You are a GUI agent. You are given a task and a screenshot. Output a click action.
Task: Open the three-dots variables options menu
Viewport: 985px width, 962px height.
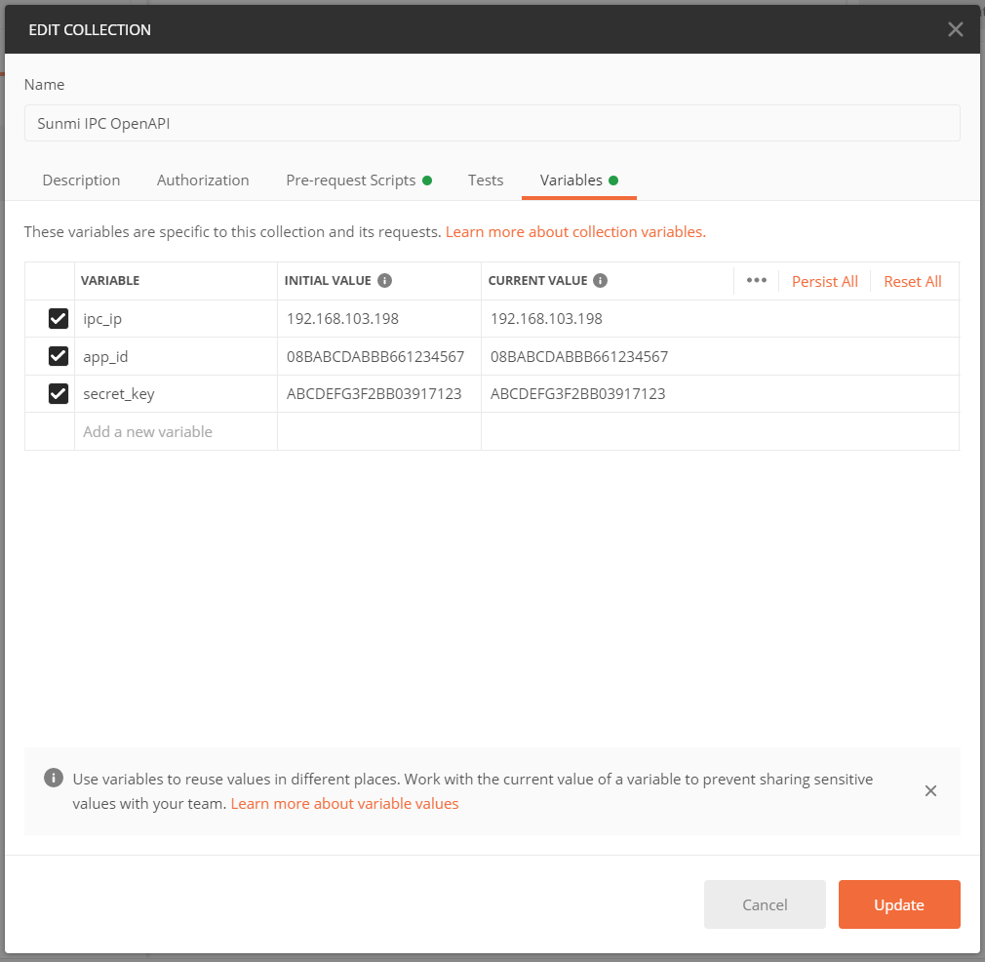pos(757,280)
